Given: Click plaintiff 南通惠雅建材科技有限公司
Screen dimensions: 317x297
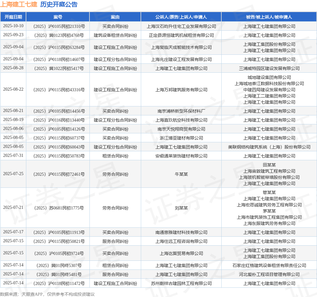Looking at the screenshot, I should [x=181, y=232].
